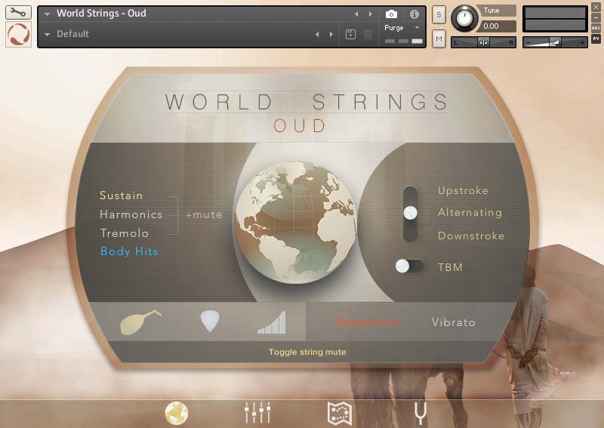
Task: Switch to the globe main page icon
Action: click(x=177, y=413)
